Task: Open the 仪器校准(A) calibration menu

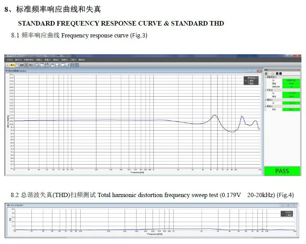Action: (29, 60)
